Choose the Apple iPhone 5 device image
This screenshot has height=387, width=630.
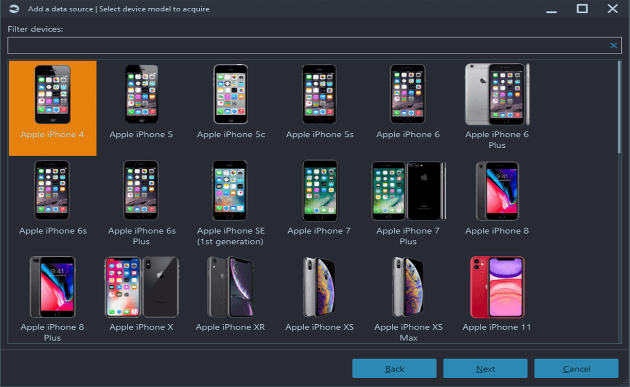pyautogui.click(x=141, y=94)
